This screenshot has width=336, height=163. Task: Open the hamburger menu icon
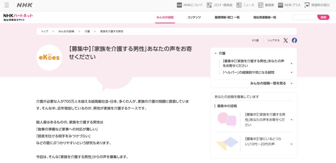(x=7, y=5)
